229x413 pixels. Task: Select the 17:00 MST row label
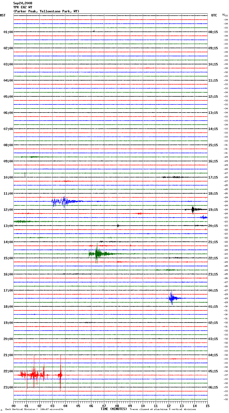tap(8, 290)
